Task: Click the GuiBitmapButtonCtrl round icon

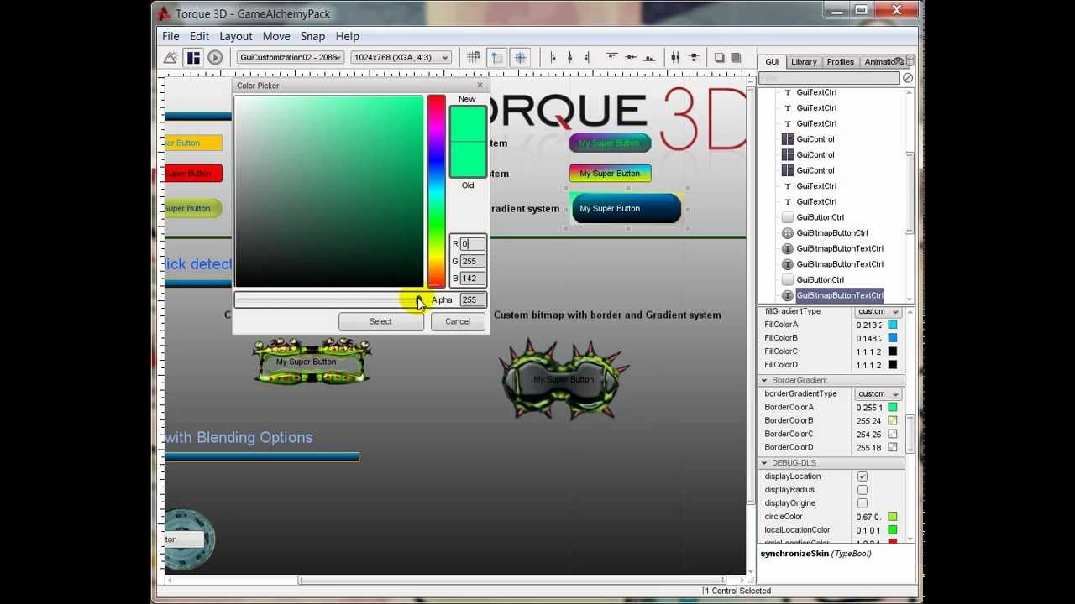Action: pyautogui.click(x=788, y=233)
